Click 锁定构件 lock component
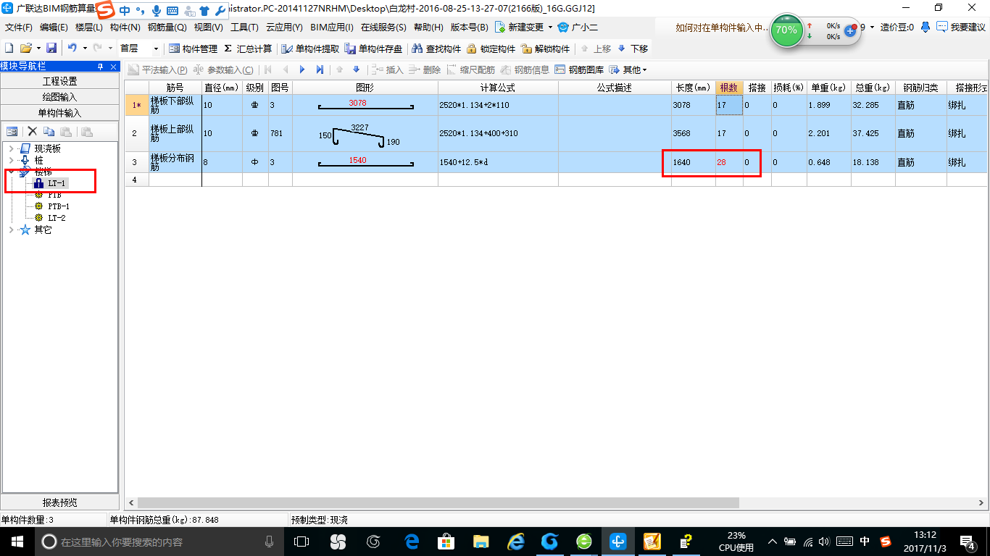Screen dimensions: 990x556 [x=491, y=49]
